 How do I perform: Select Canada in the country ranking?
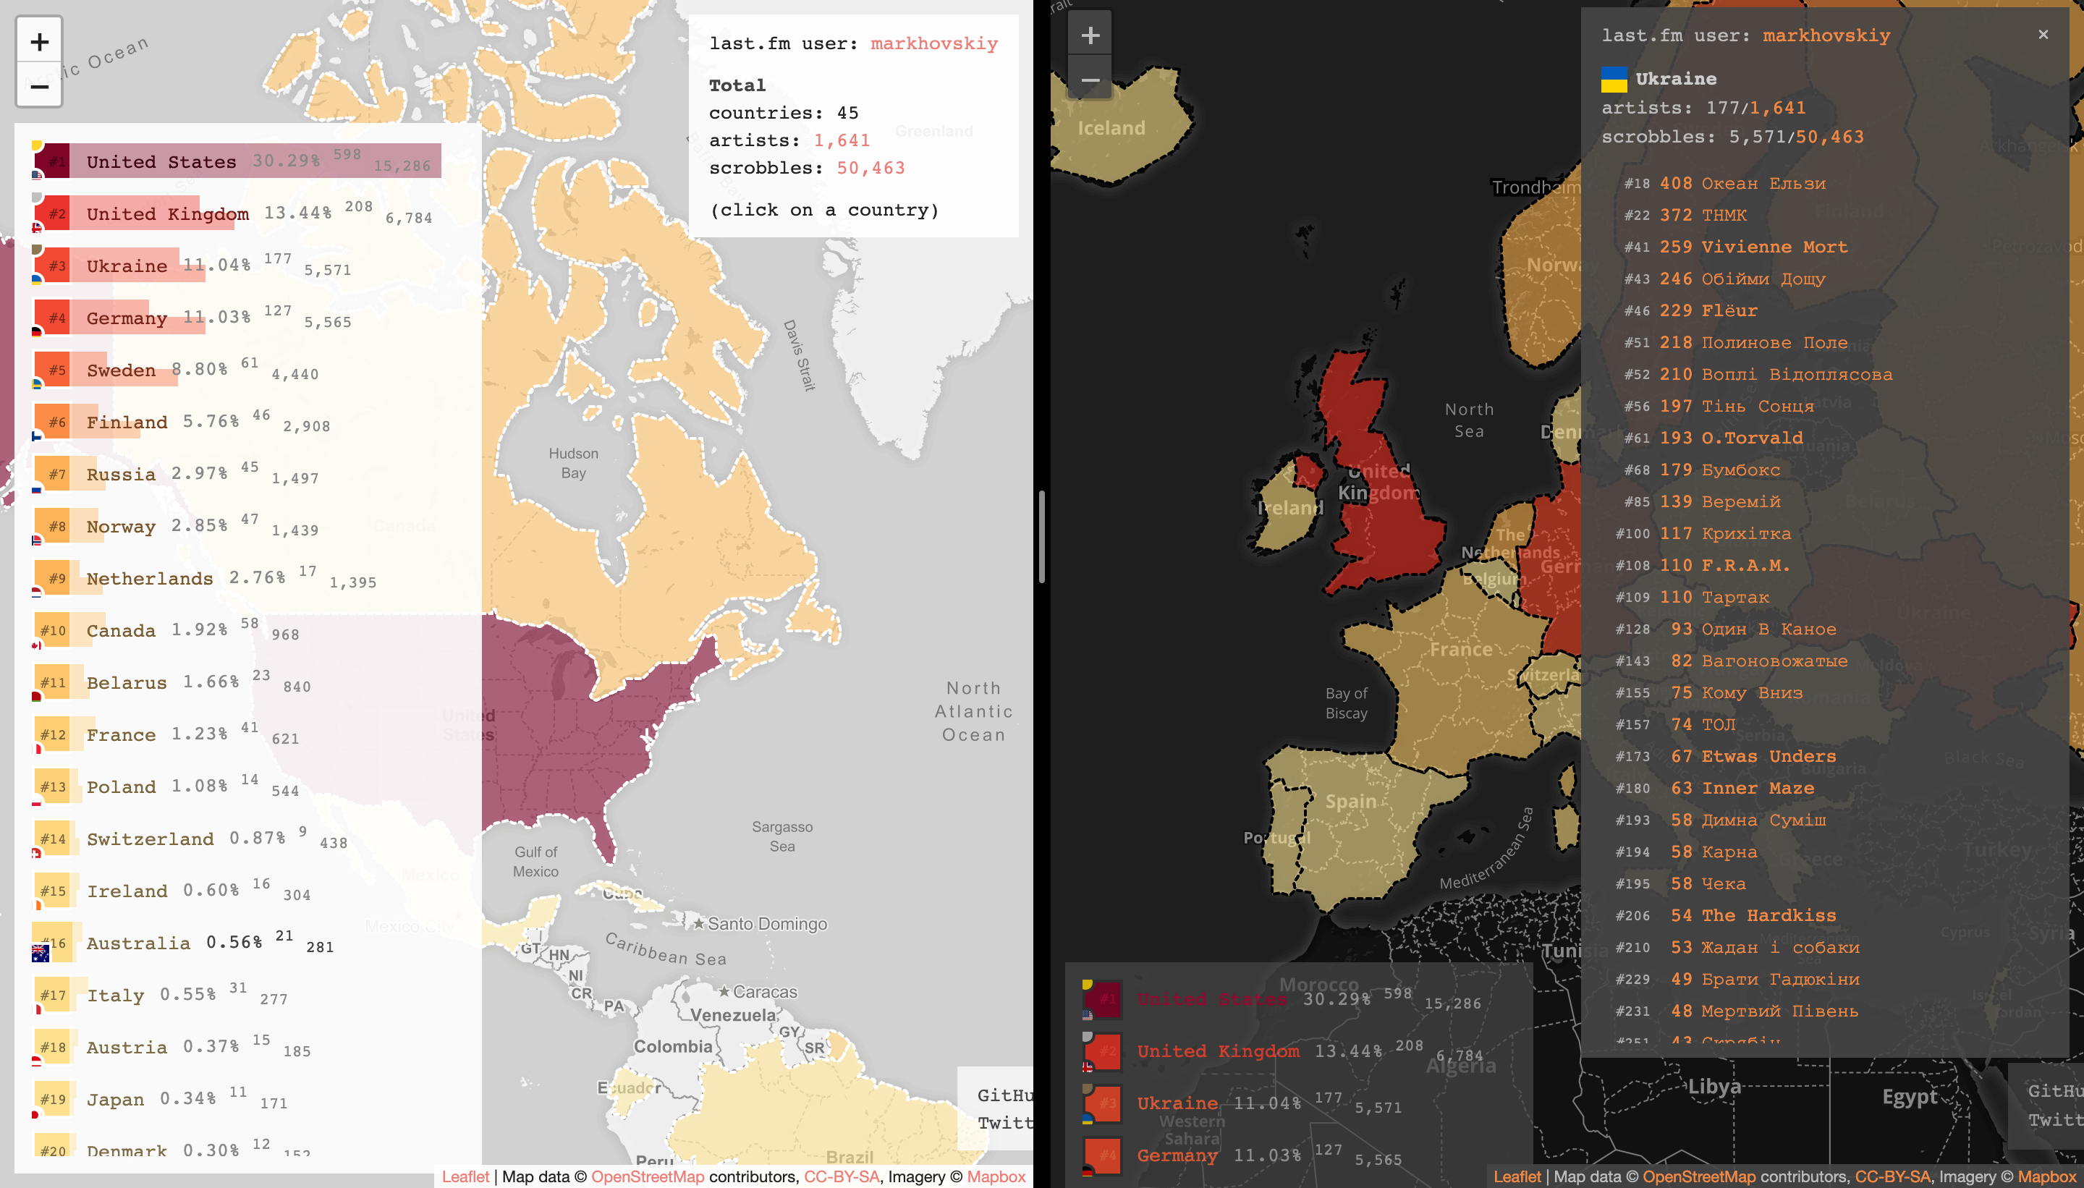(x=166, y=631)
